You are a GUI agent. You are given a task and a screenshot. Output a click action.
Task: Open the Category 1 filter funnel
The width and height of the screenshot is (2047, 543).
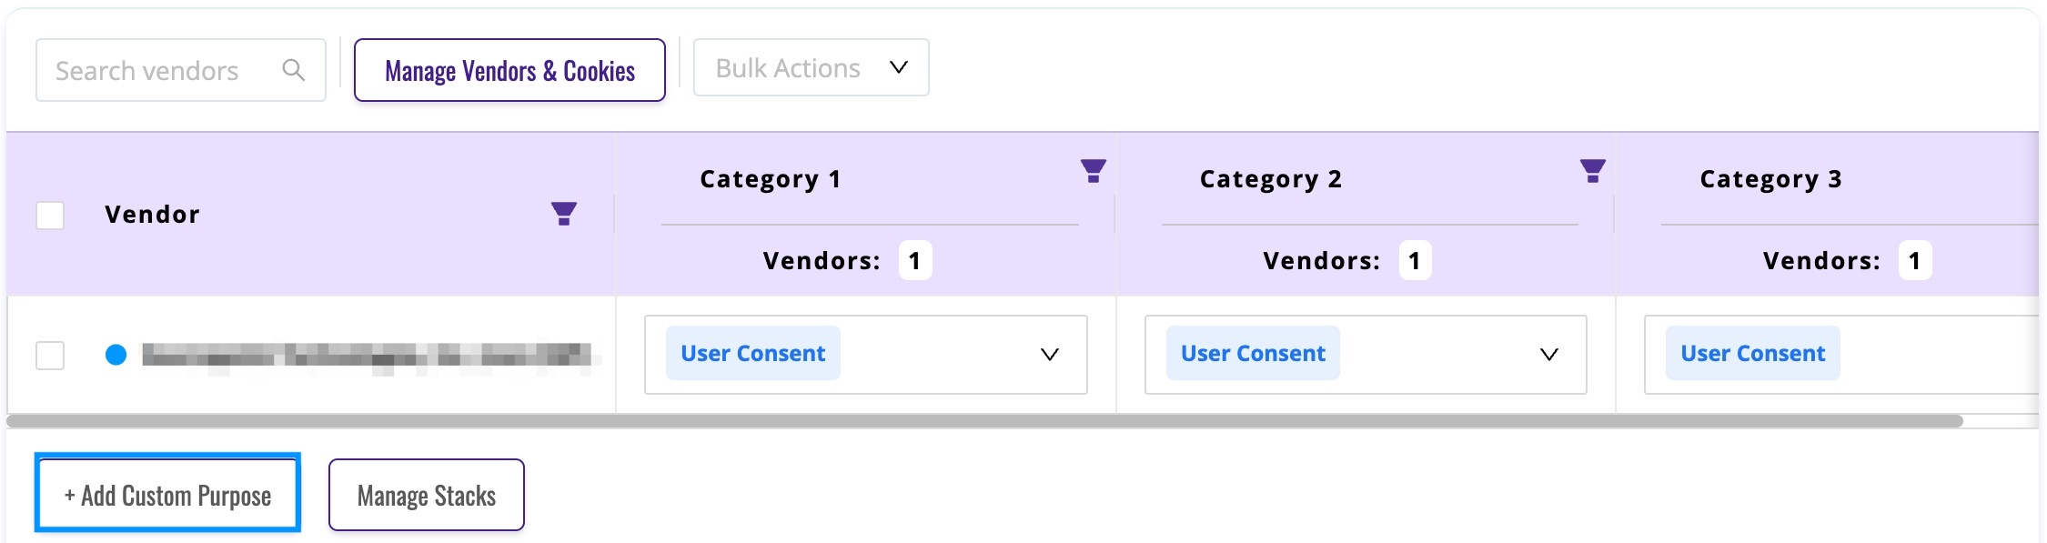[x=1093, y=171]
